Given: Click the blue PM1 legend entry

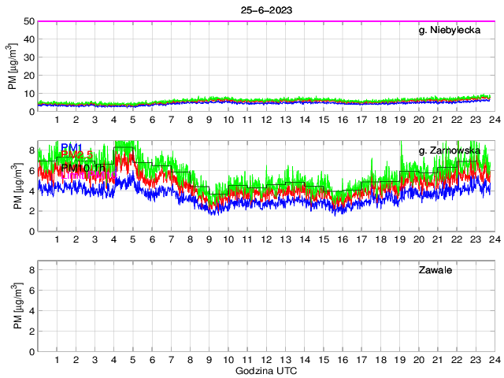Looking at the screenshot, I should coord(72,147).
